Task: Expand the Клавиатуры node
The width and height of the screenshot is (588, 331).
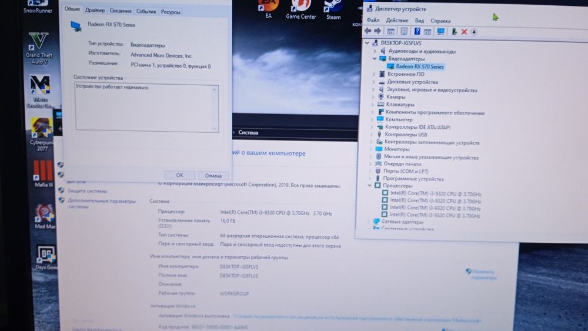Action: coord(372,104)
